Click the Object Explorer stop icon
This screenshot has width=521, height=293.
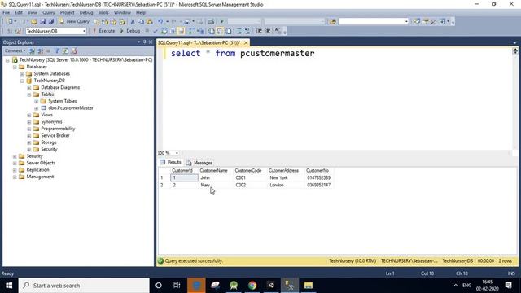[x=49, y=50]
